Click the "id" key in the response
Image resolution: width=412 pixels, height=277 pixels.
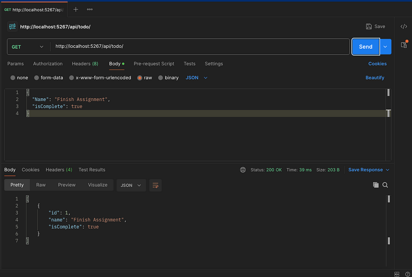(x=54, y=213)
